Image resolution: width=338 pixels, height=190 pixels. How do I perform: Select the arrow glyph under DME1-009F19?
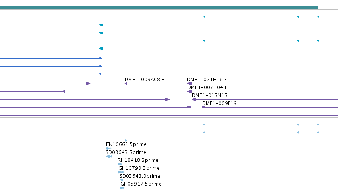204,107
